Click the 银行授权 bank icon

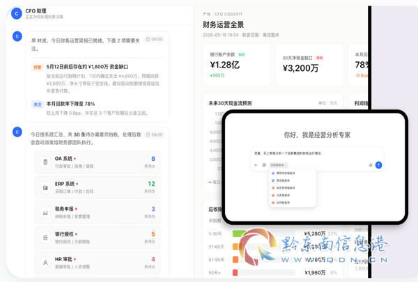coord(45,237)
